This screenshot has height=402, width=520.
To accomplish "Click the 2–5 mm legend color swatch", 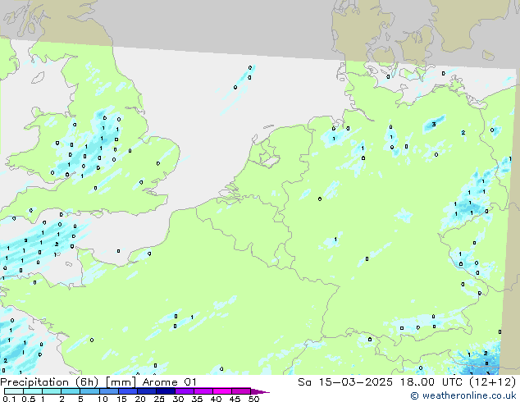I will pos(71,391).
